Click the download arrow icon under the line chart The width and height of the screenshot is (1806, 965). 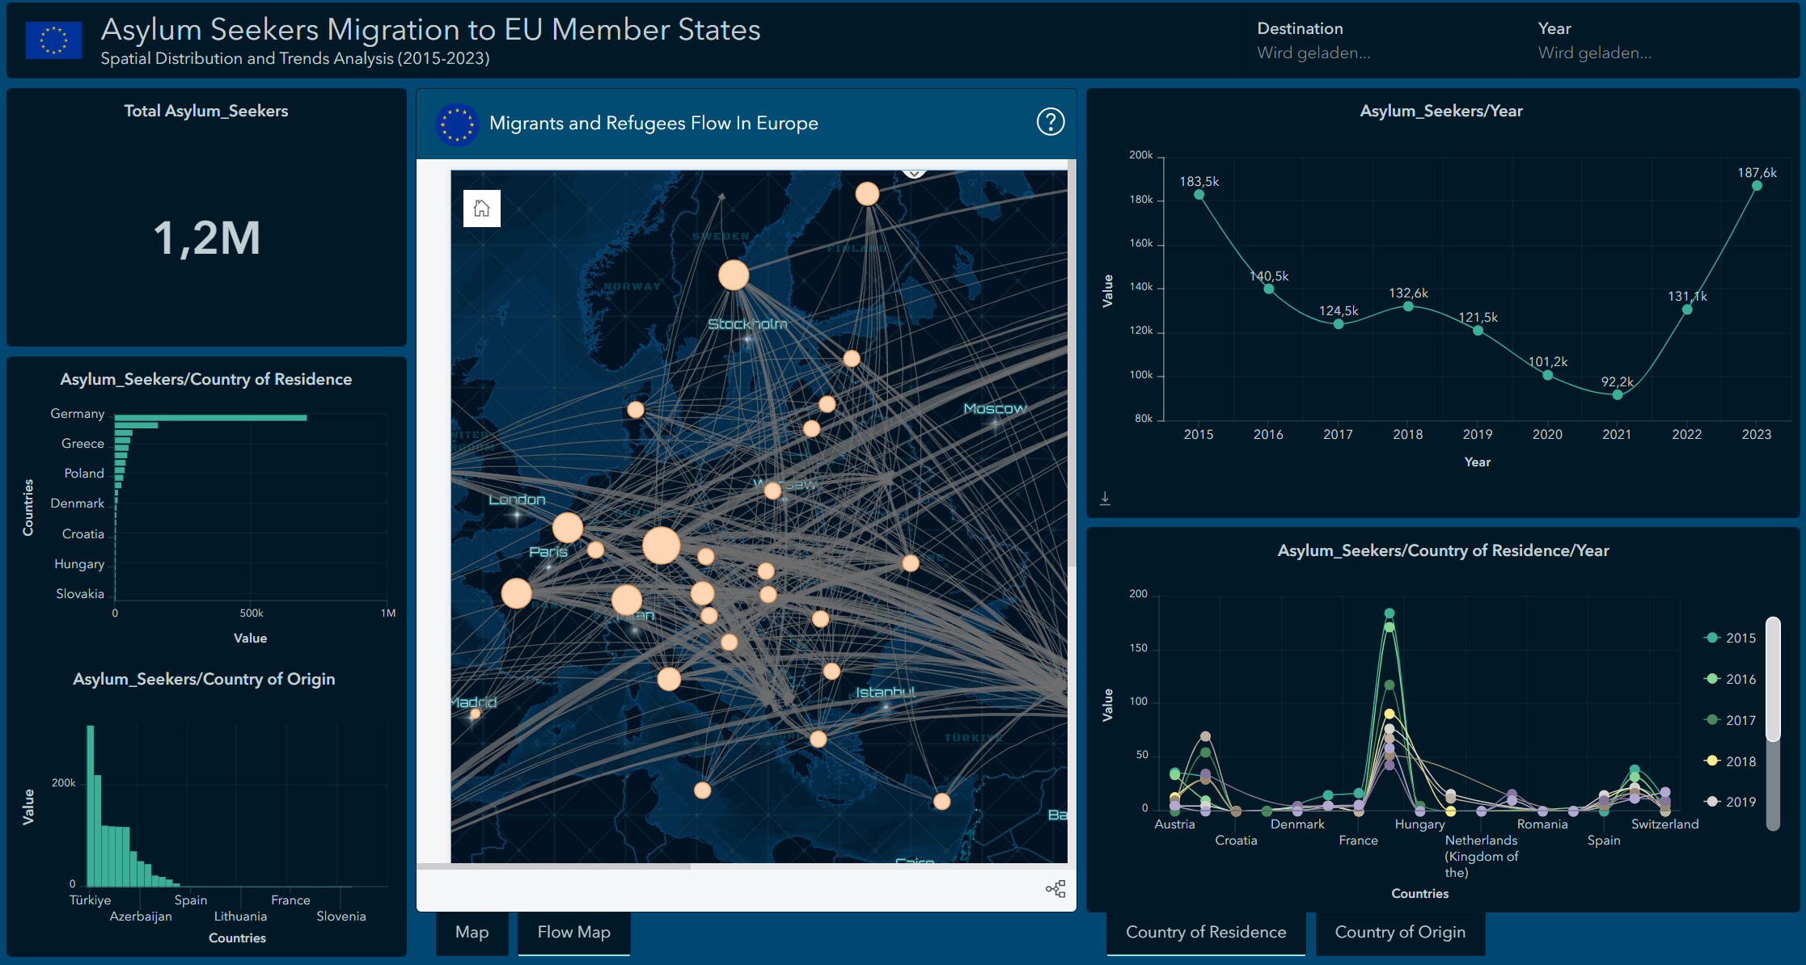1105,499
